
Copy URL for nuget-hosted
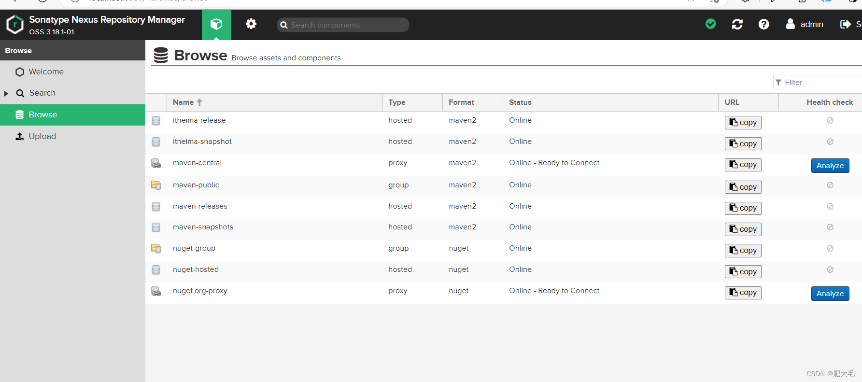tap(743, 272)
